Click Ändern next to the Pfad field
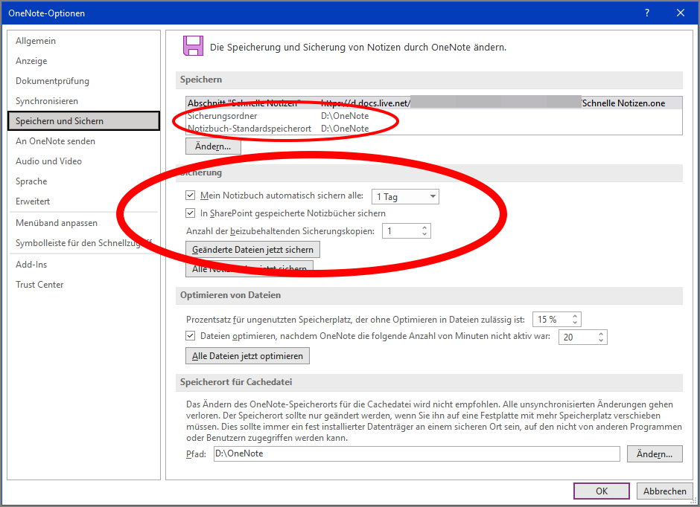Viewport: 700px width, 507px height. pos(655,454)
